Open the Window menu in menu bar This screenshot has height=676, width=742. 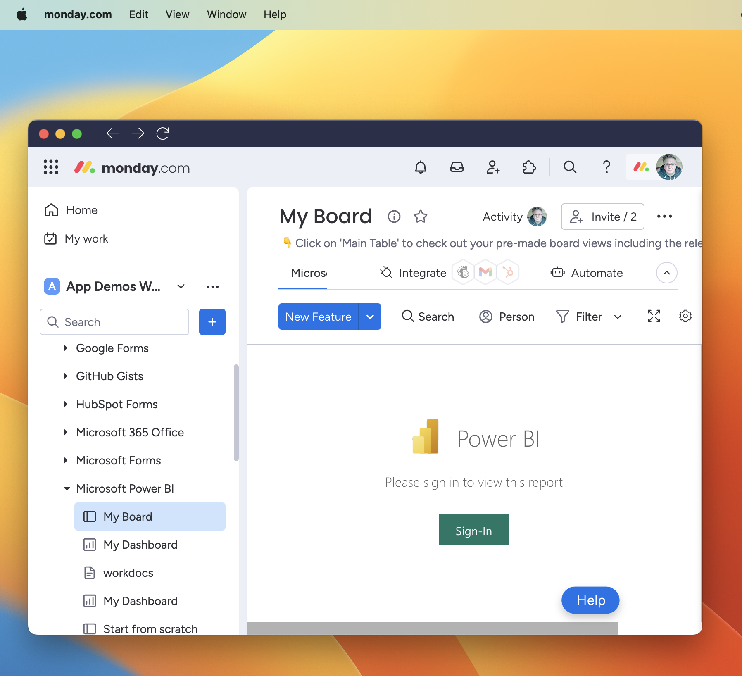pos(226,14)
